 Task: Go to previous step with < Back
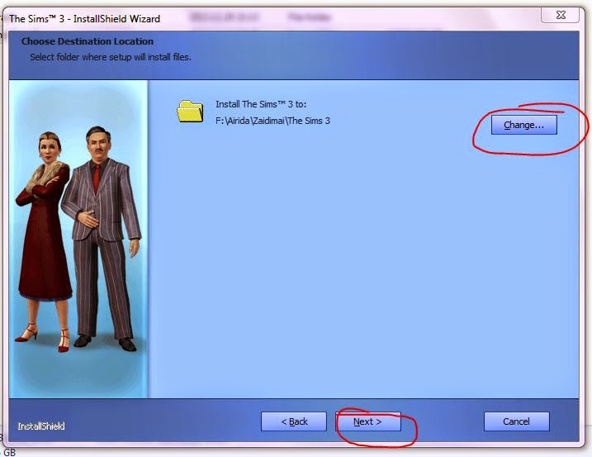(x=294, y=421)
